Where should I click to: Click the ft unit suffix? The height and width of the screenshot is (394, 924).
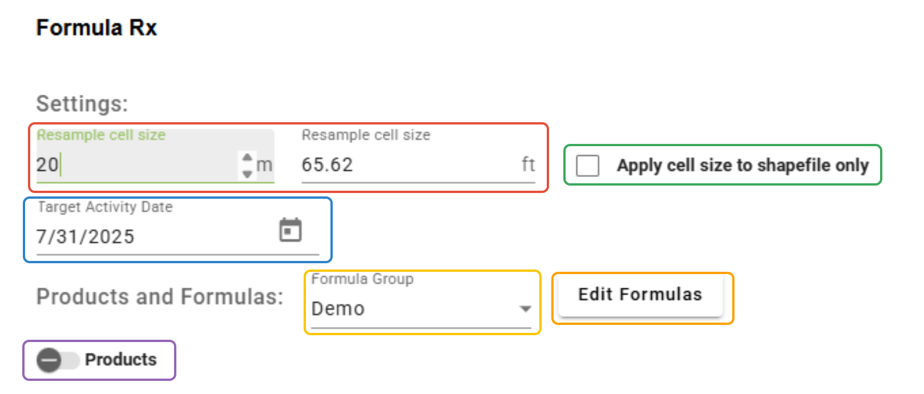[x=528, y=164]
